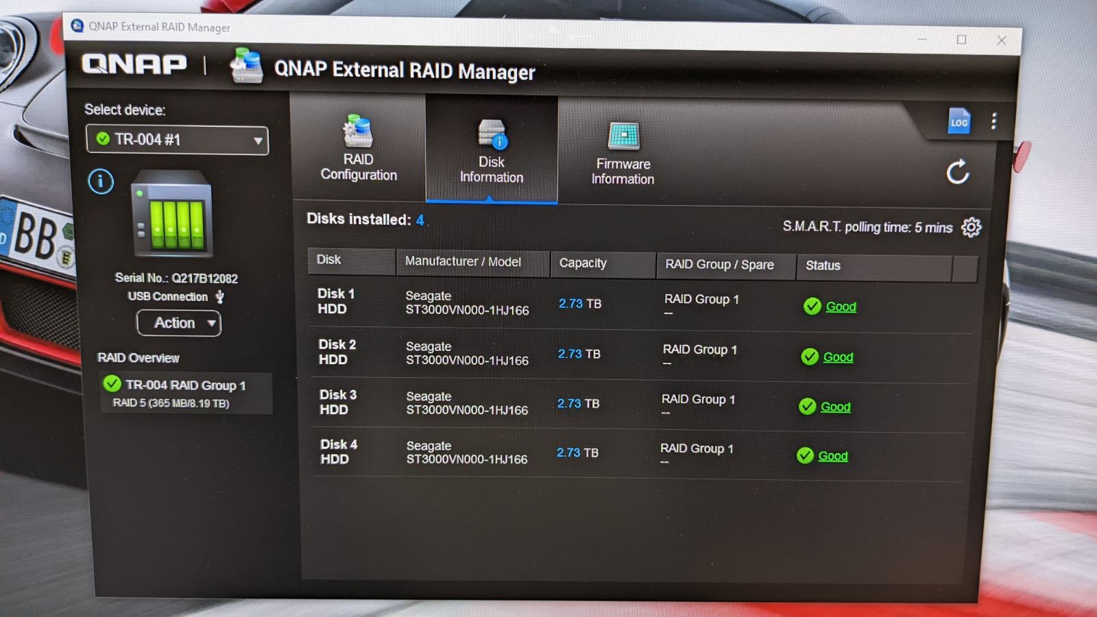This screenshot has width=1097, height=617.
Task: Minimize the QNAP External RAID Manager window
Action: 921,39
